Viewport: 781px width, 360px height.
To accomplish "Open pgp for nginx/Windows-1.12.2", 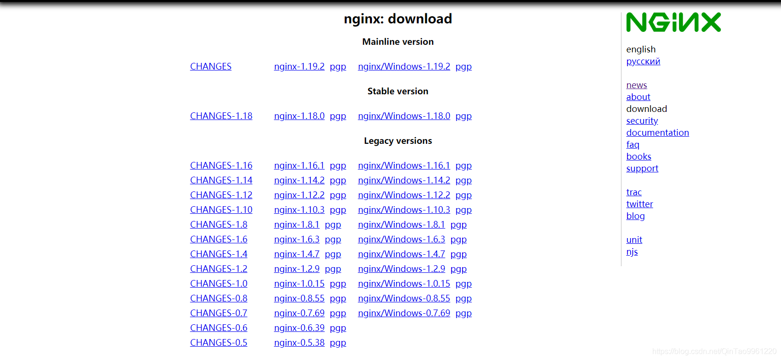I will click(x=463, y=195).
